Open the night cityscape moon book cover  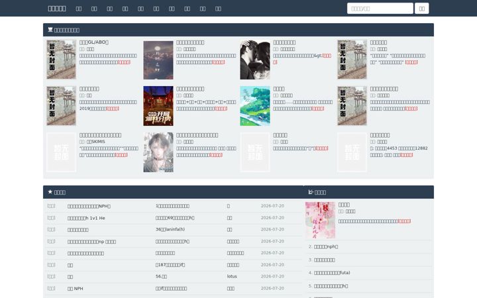point(158,60)
